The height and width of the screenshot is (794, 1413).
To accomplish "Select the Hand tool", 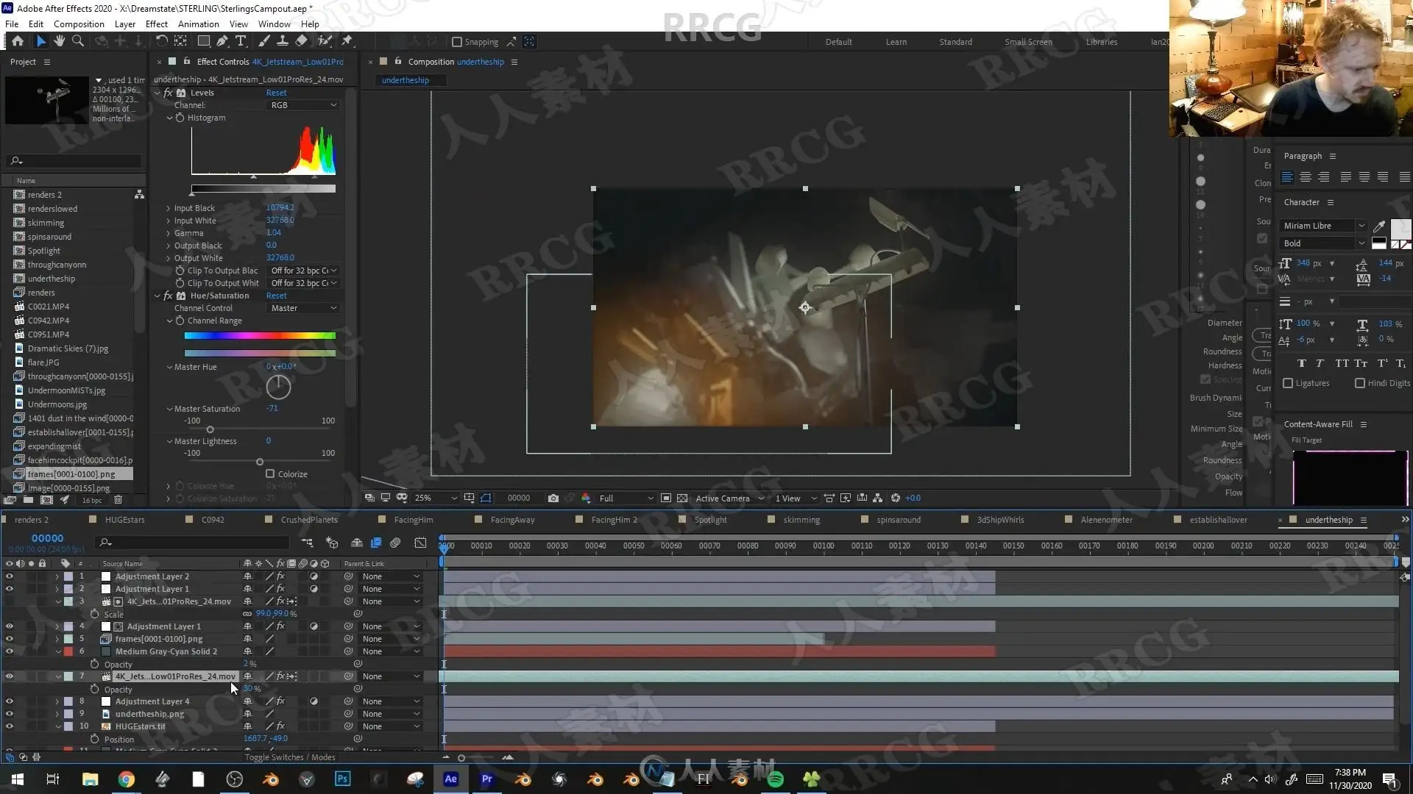I will (x=60, y=41).
